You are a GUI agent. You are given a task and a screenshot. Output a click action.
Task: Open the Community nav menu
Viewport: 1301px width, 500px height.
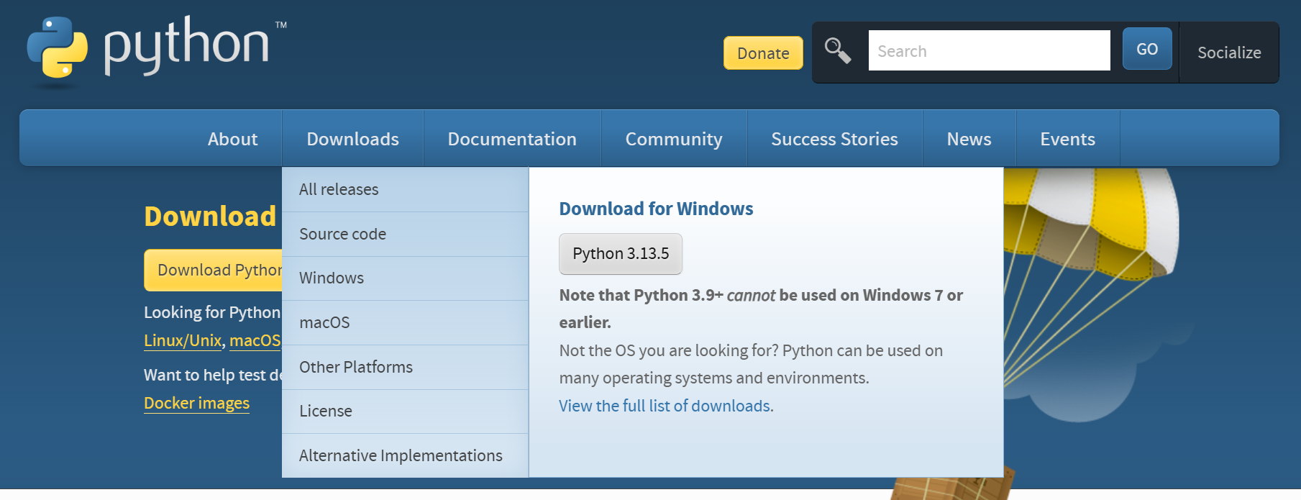click(674, 139)
